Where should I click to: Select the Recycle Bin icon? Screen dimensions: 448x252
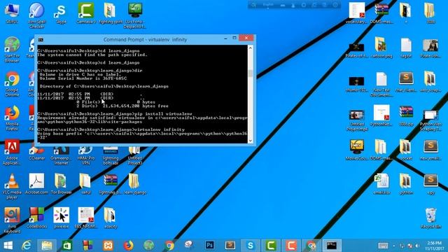pyautogui.click(x=431, y=218)
